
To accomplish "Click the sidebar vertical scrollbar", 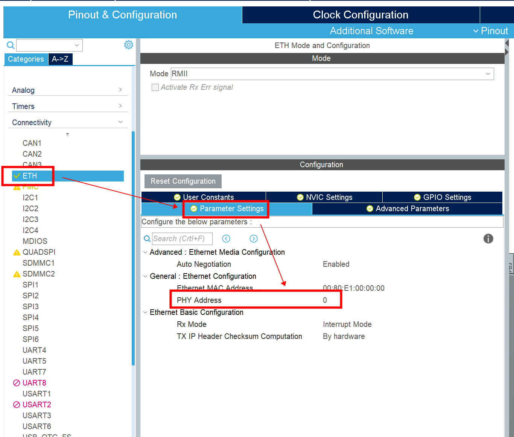I will coord(133,248).
